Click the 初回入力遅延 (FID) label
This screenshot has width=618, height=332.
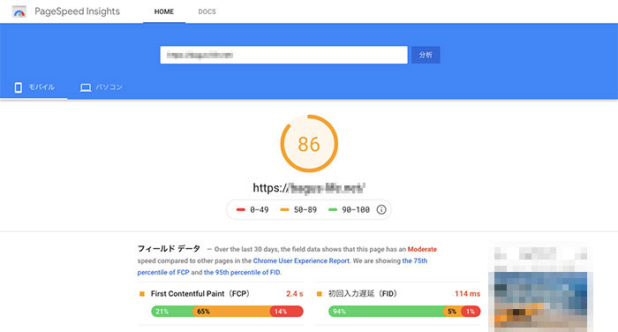point(363,294)
